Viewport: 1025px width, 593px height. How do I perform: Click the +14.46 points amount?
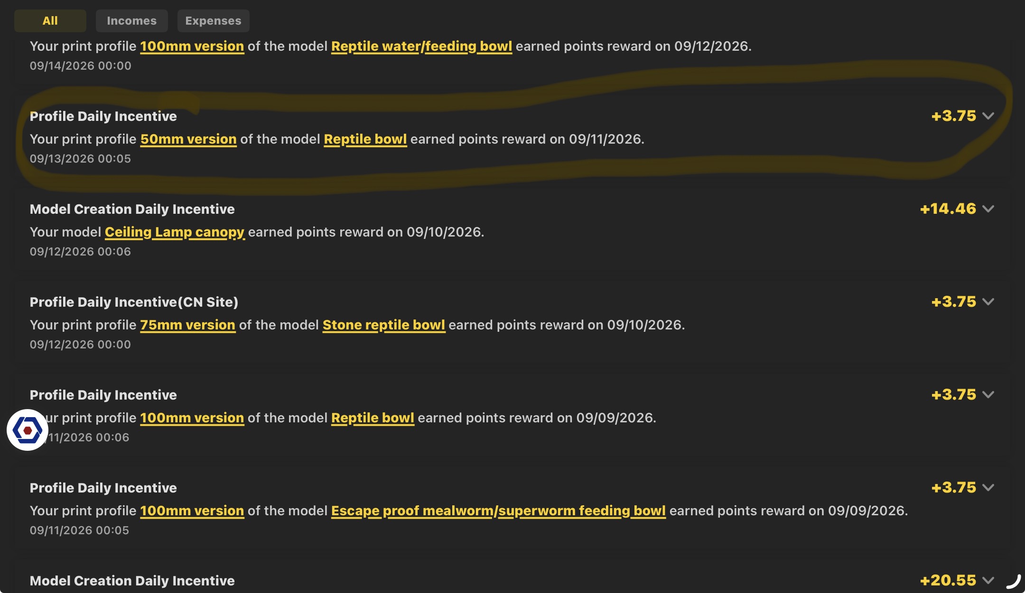[948, 209]
